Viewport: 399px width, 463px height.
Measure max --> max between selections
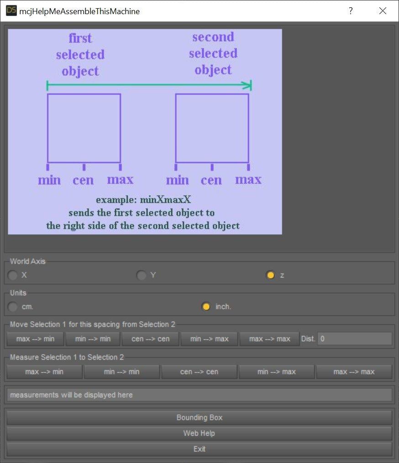(354, 372)
